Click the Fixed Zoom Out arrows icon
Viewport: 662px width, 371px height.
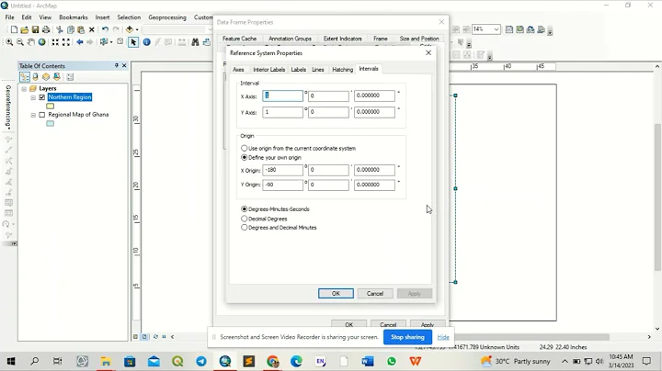(66, 42)
